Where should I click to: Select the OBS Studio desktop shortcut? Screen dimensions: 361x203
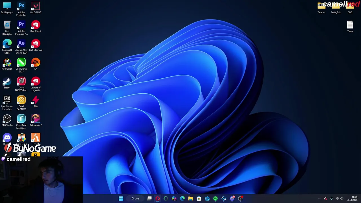coord(7,121)
